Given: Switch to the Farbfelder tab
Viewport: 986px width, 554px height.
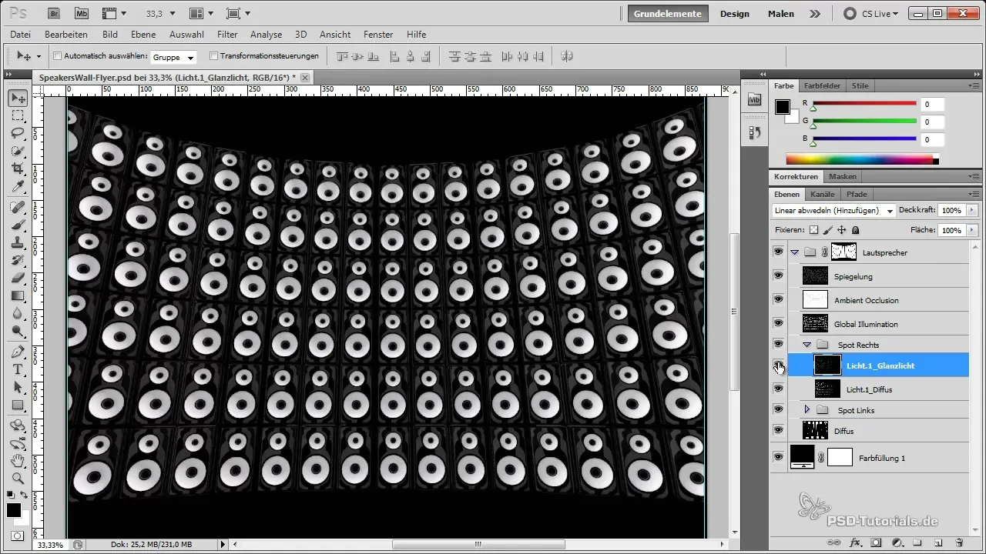Looking at the screenshot, I should click(x=823, y=86).
